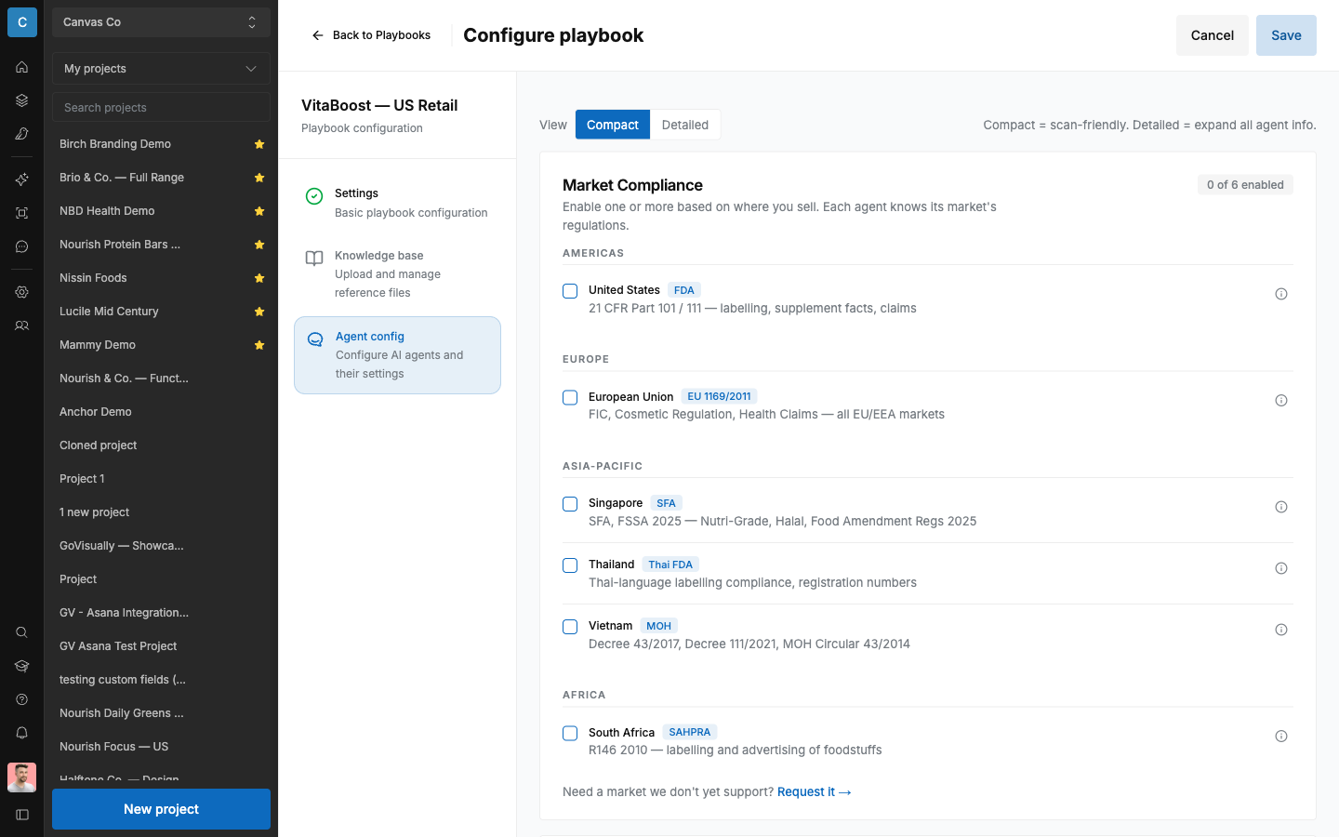The width and height of the screenshot is (1339, 837).
Task: Click the 0 of 6 enabled badge
Action: pos(1245,185)
